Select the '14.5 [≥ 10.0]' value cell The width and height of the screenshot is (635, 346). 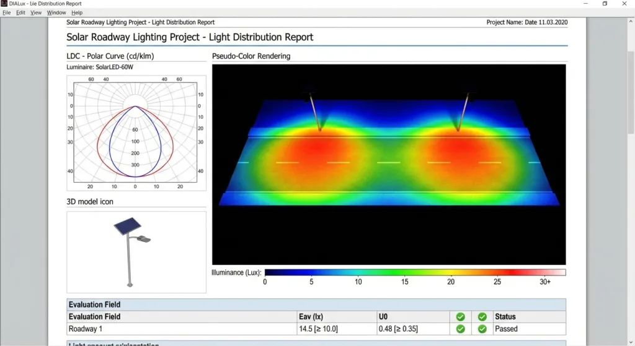click(337, 329)
